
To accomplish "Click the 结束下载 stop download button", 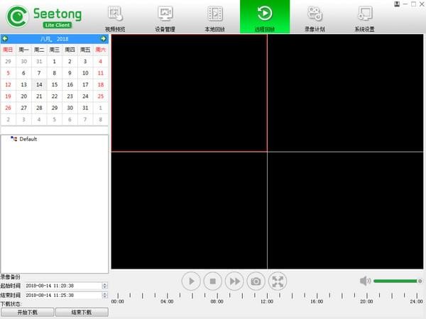I will click(x=82, y=312).
